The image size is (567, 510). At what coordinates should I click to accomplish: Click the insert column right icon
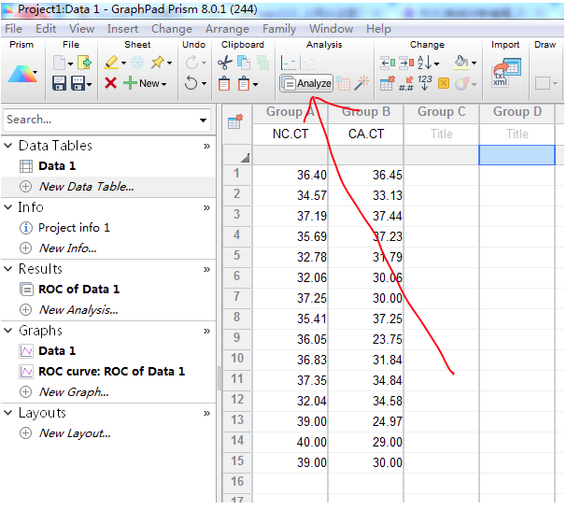(x=406, y=63)
